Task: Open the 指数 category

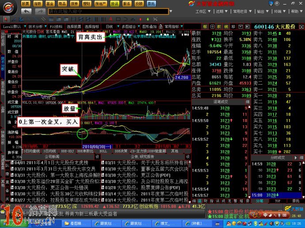Action: [38, 4]
